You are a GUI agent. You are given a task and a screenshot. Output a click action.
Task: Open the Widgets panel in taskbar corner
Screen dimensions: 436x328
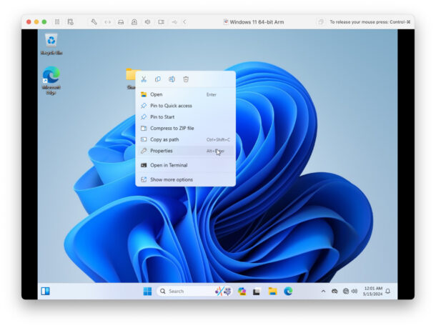pos(45,291)
